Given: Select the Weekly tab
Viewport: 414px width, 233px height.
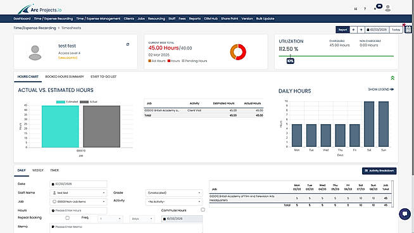Looking at the screenshot, I should pyautogui.click(x=38, y=170).
